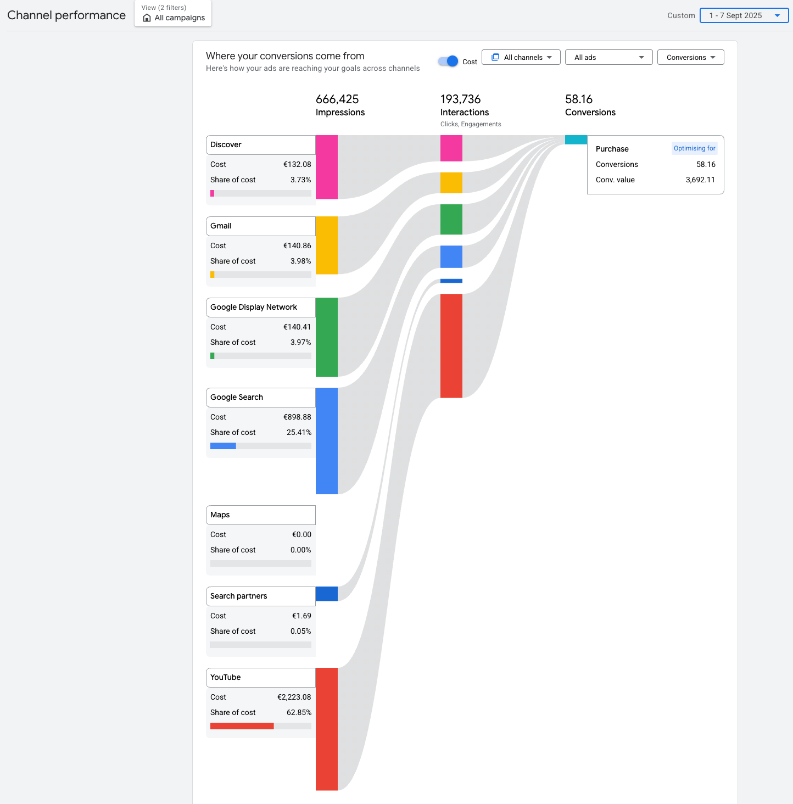Toggle the Cost switch off
Viewport: 793px width, 804px height.
coord(448,61)
